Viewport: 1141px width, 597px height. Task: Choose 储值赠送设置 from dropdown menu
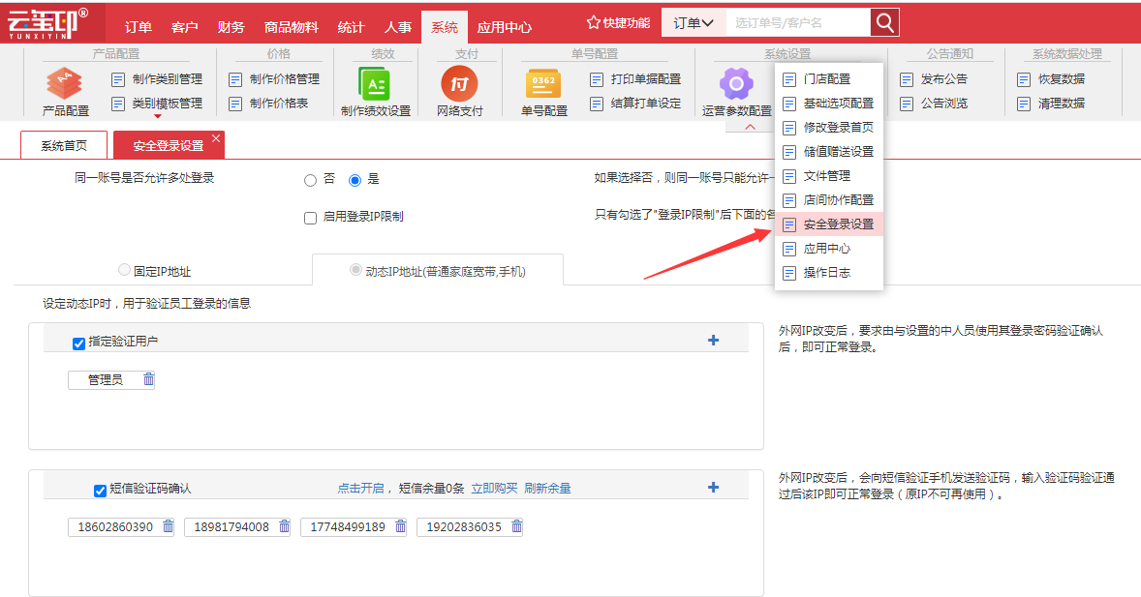tap(829, 151)
